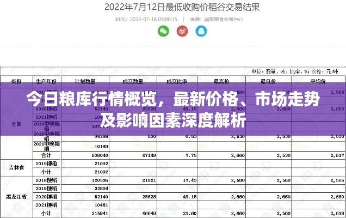This screenshot has height=218, width=346.
Task: Select the 省份 column header
Action: (16, 81)
